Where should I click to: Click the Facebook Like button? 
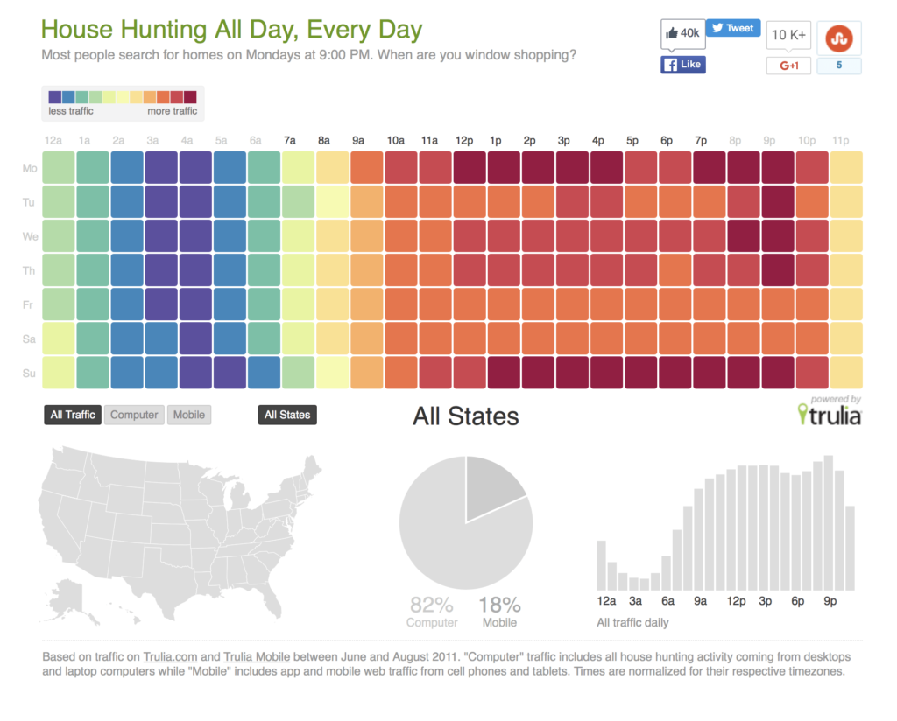682,65
